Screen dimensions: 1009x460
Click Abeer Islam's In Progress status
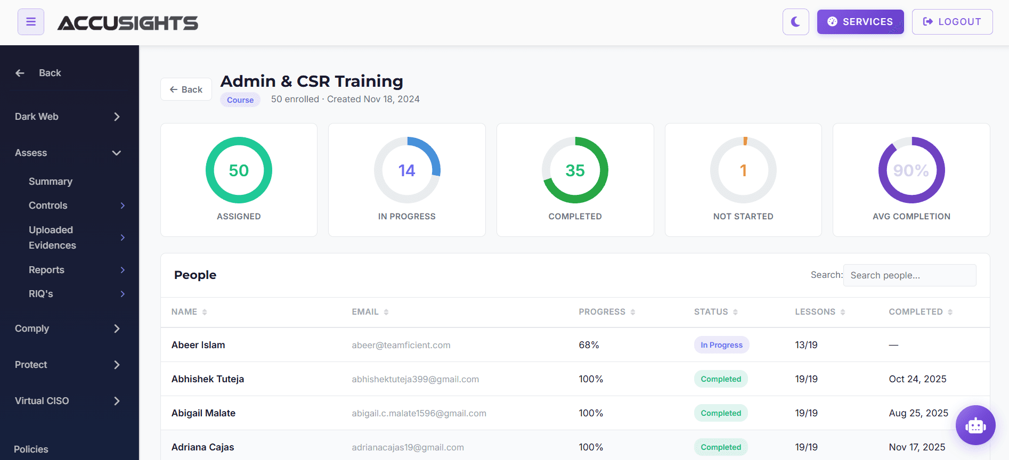click(x=721, y=345)
